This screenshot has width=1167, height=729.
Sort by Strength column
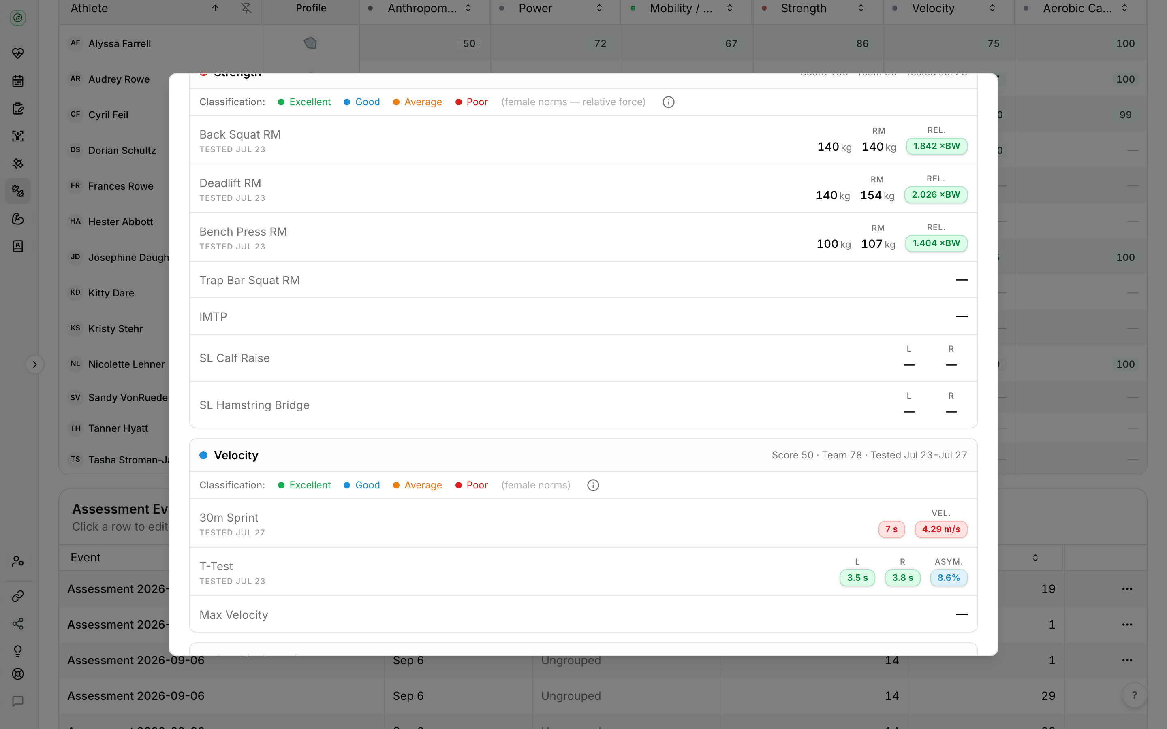(x=861, y=8)
